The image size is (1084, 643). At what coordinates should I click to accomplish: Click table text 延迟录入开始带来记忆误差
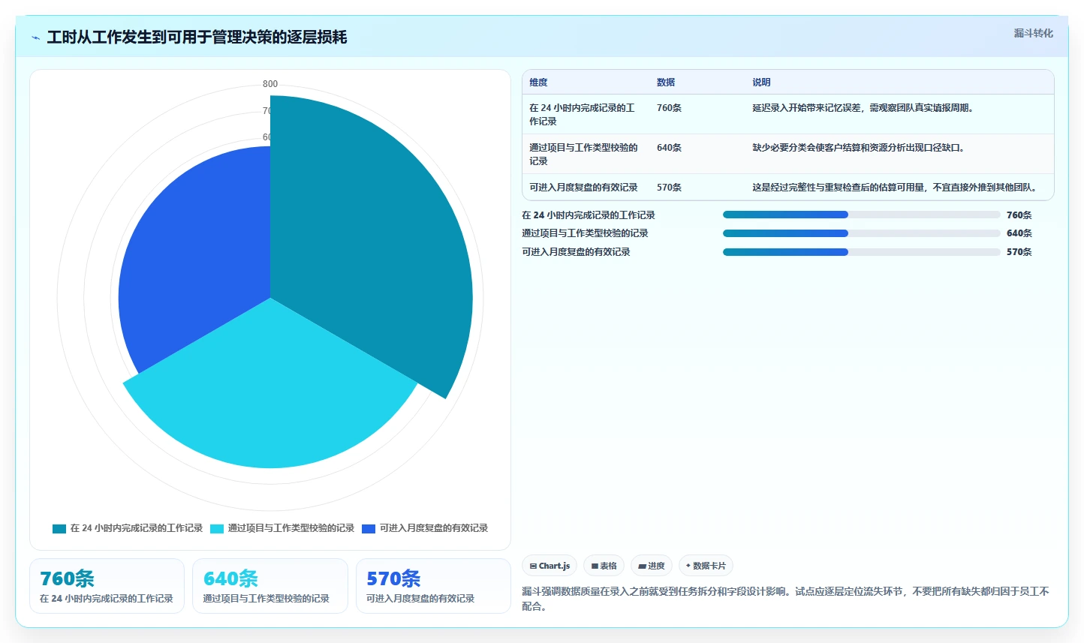coord(806,108)
